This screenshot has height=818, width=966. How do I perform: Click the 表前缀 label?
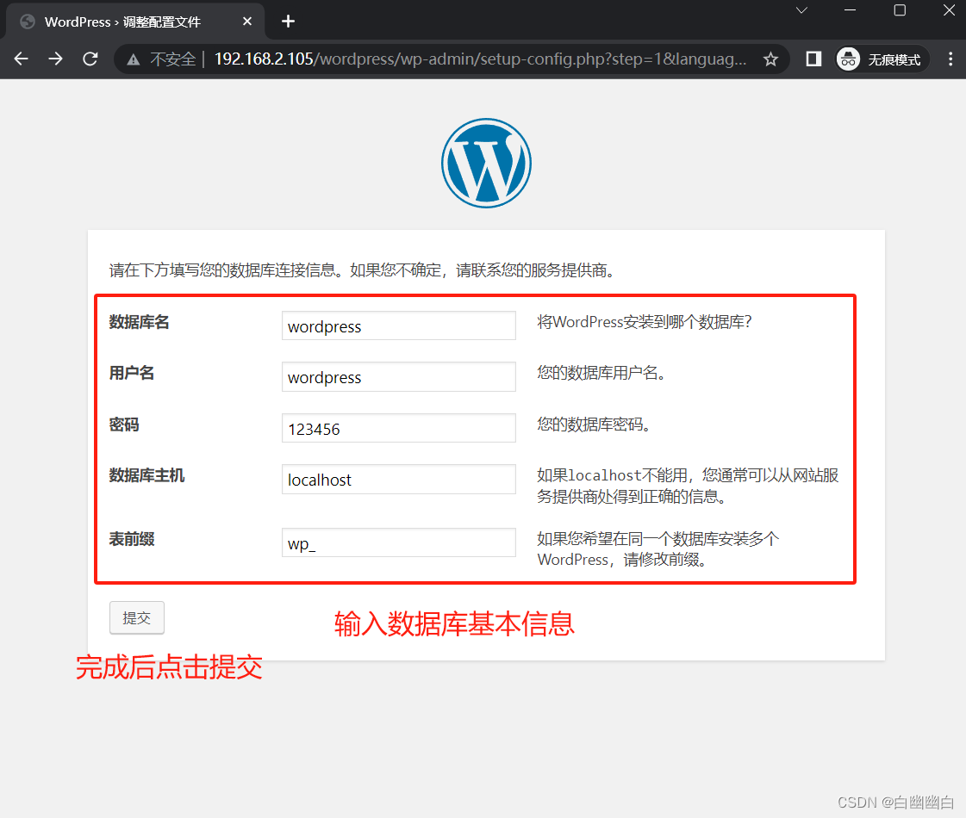pos(131,539)
